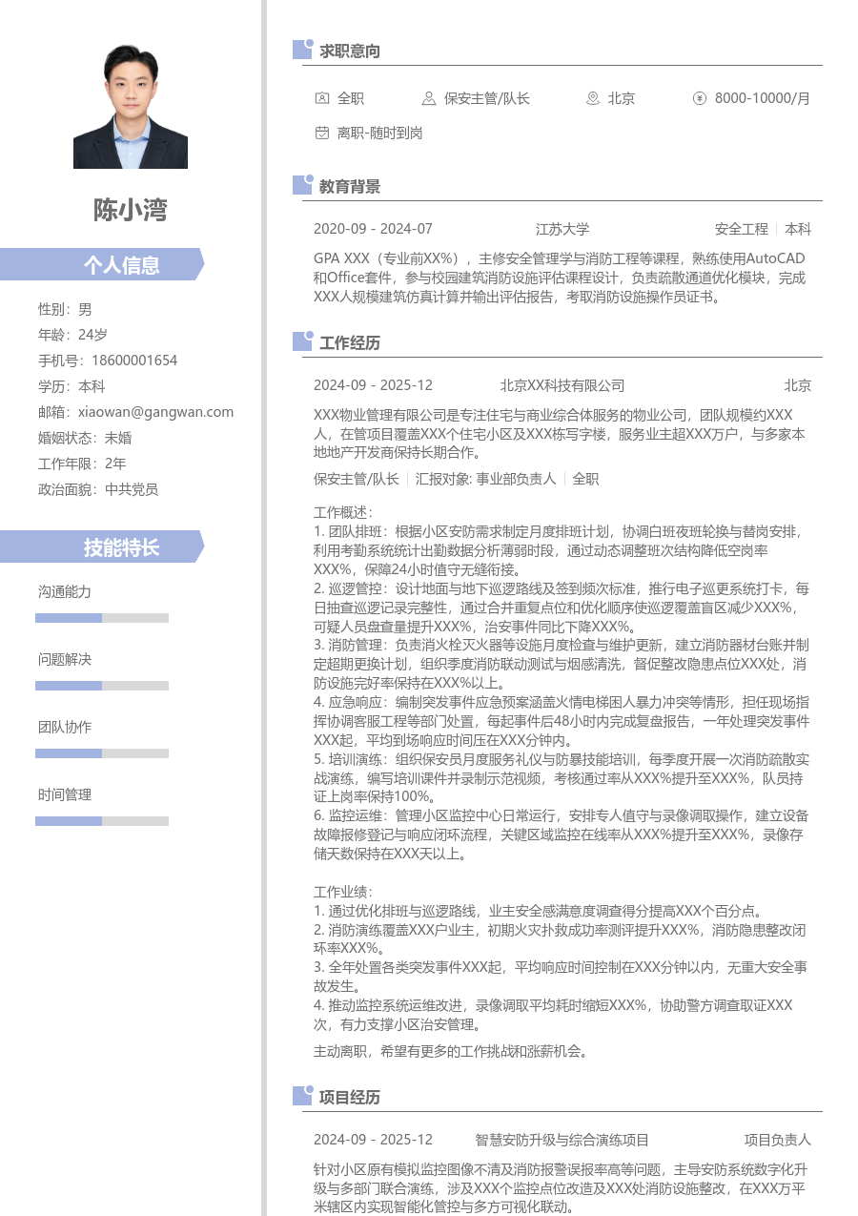
Task: Click the 全职 job type text
Action: (x=351, y=98)
